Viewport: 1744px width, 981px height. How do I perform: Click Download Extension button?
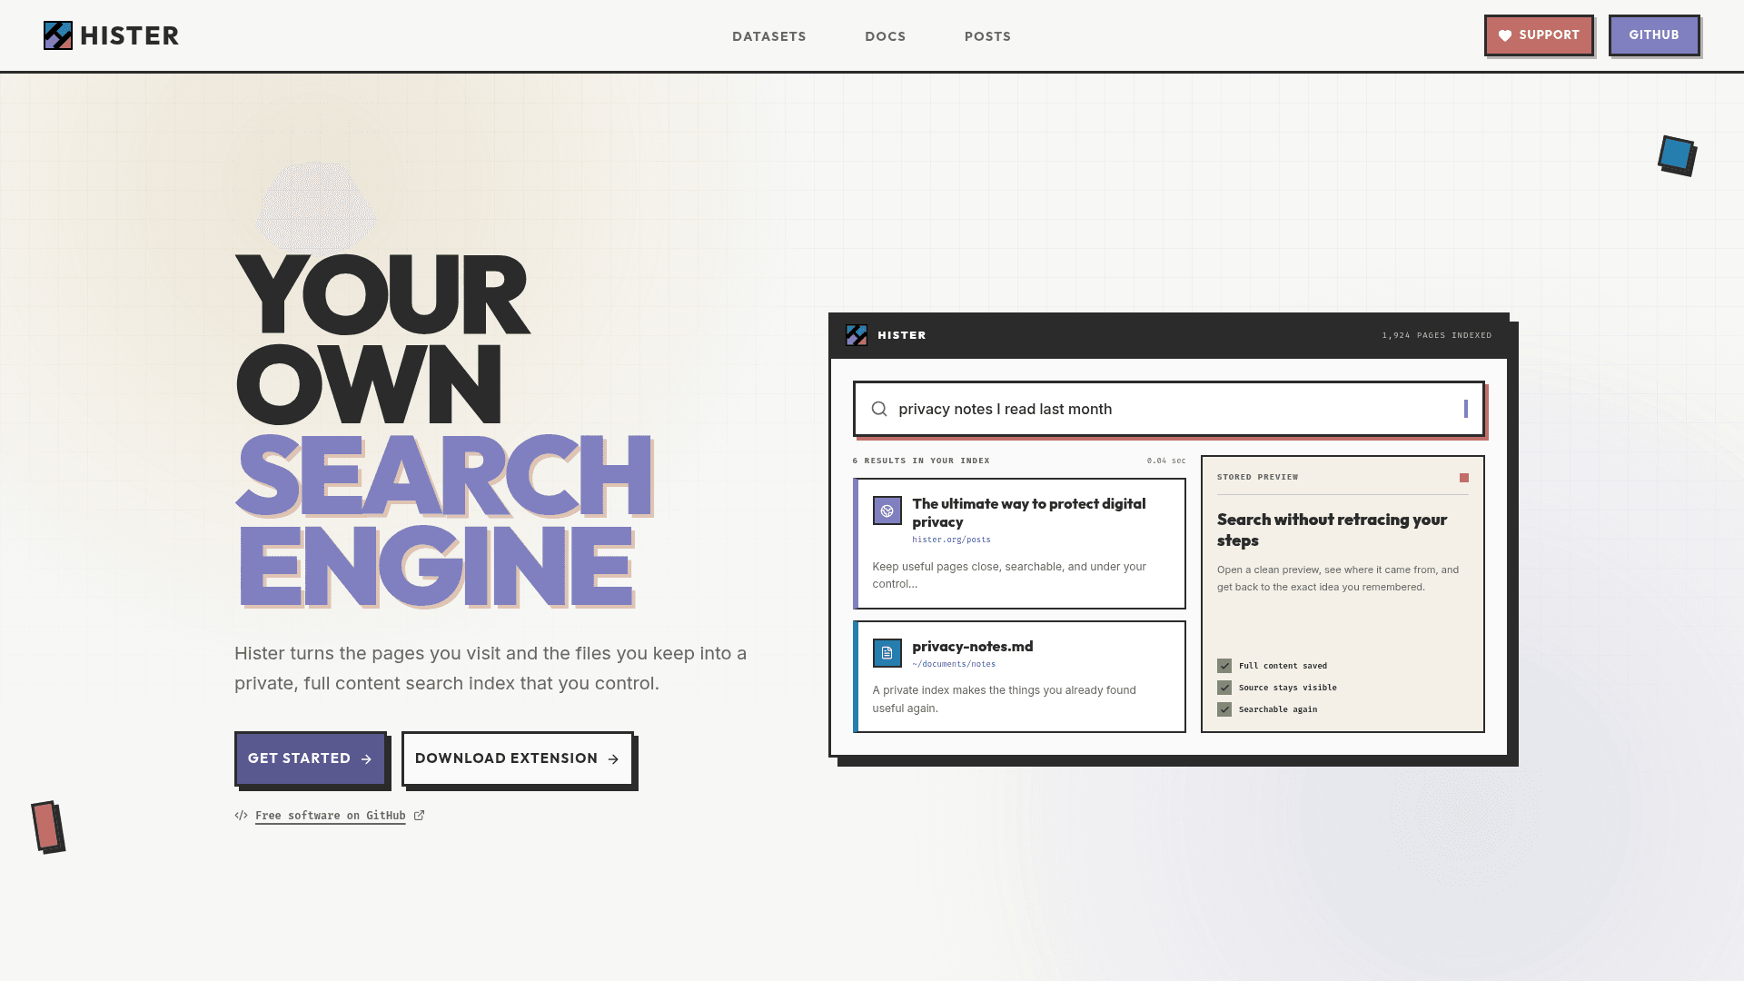518,758
